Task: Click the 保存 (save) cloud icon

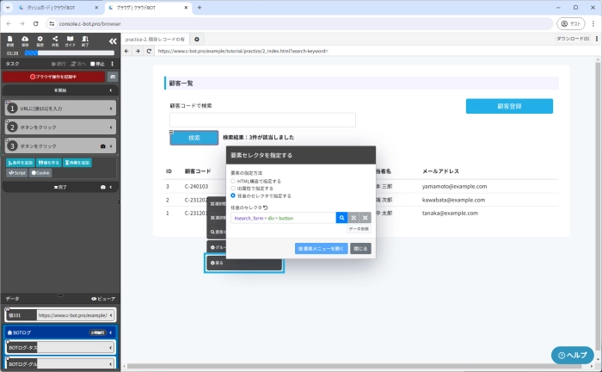Action: 25,39
